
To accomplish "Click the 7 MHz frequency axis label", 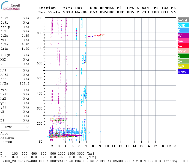I will (x=86, y=146).
